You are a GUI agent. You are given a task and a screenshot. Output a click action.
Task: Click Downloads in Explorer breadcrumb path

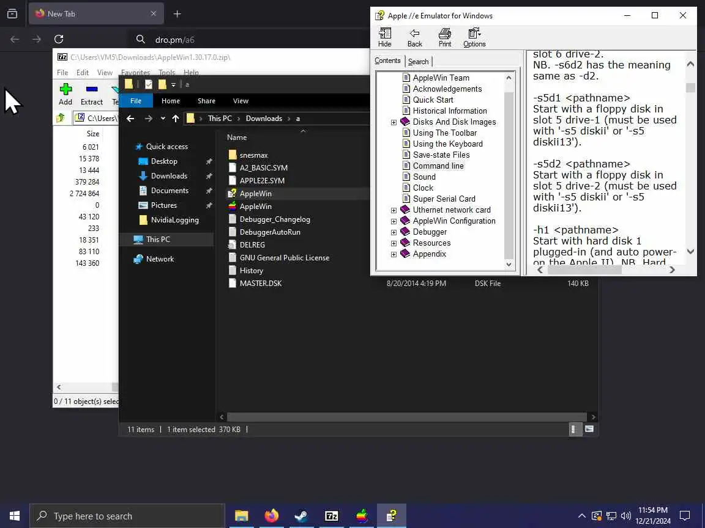264,119
